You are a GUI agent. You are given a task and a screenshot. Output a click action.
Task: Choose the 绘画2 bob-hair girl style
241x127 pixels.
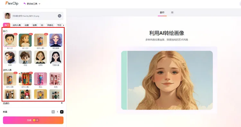point(40,57)
